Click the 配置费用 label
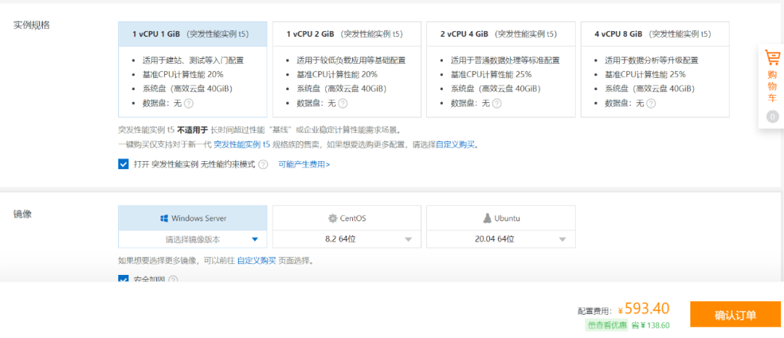The height and width of the screenshot is (338, 784). pos(595,311)
